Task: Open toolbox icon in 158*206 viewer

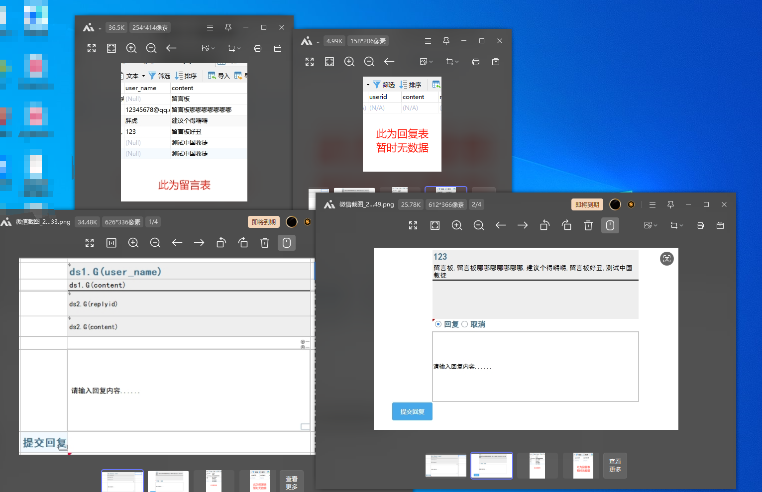Action: (x=496, y=62)
